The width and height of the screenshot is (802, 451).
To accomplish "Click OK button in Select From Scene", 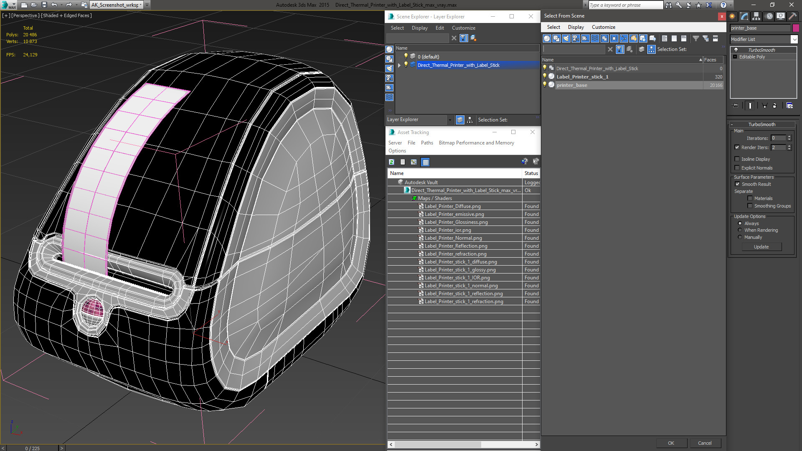I will click(671, 443).
